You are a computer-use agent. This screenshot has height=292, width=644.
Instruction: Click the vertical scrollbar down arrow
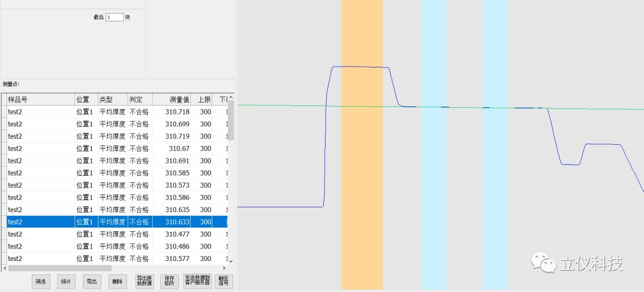point(231,260)
